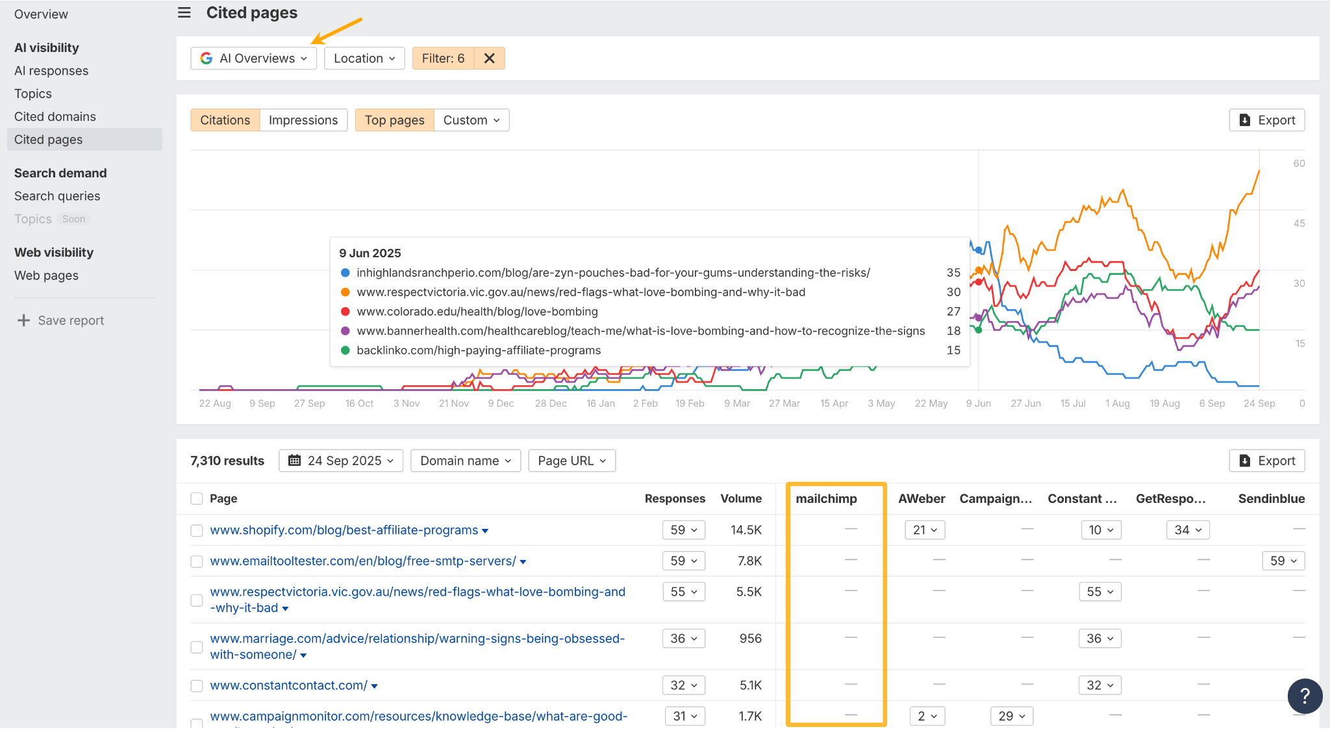Click the Export icon above the chart

(1245, 120)
